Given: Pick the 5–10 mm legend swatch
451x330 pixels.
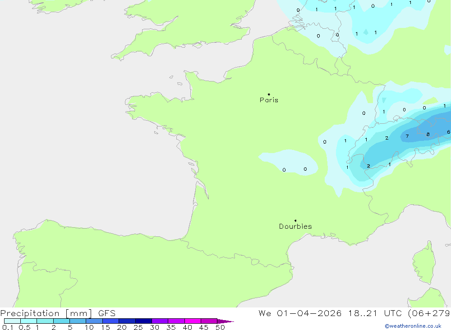Looking at the screenshot, I should pyautogui.click(x=78, y=321).
